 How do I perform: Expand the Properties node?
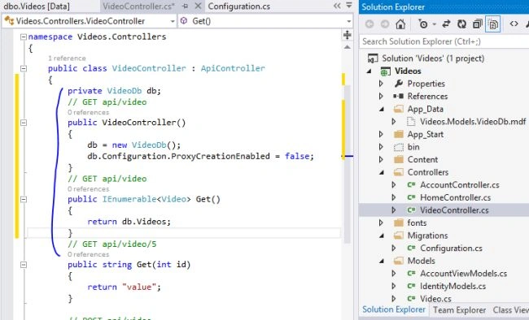[x=381, y=84]
